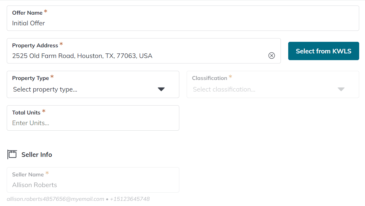Image resolution: width=365 pixels, height=206 pixels.
Task: Click the circled X to clear Property Address
Action: point(272,56)
